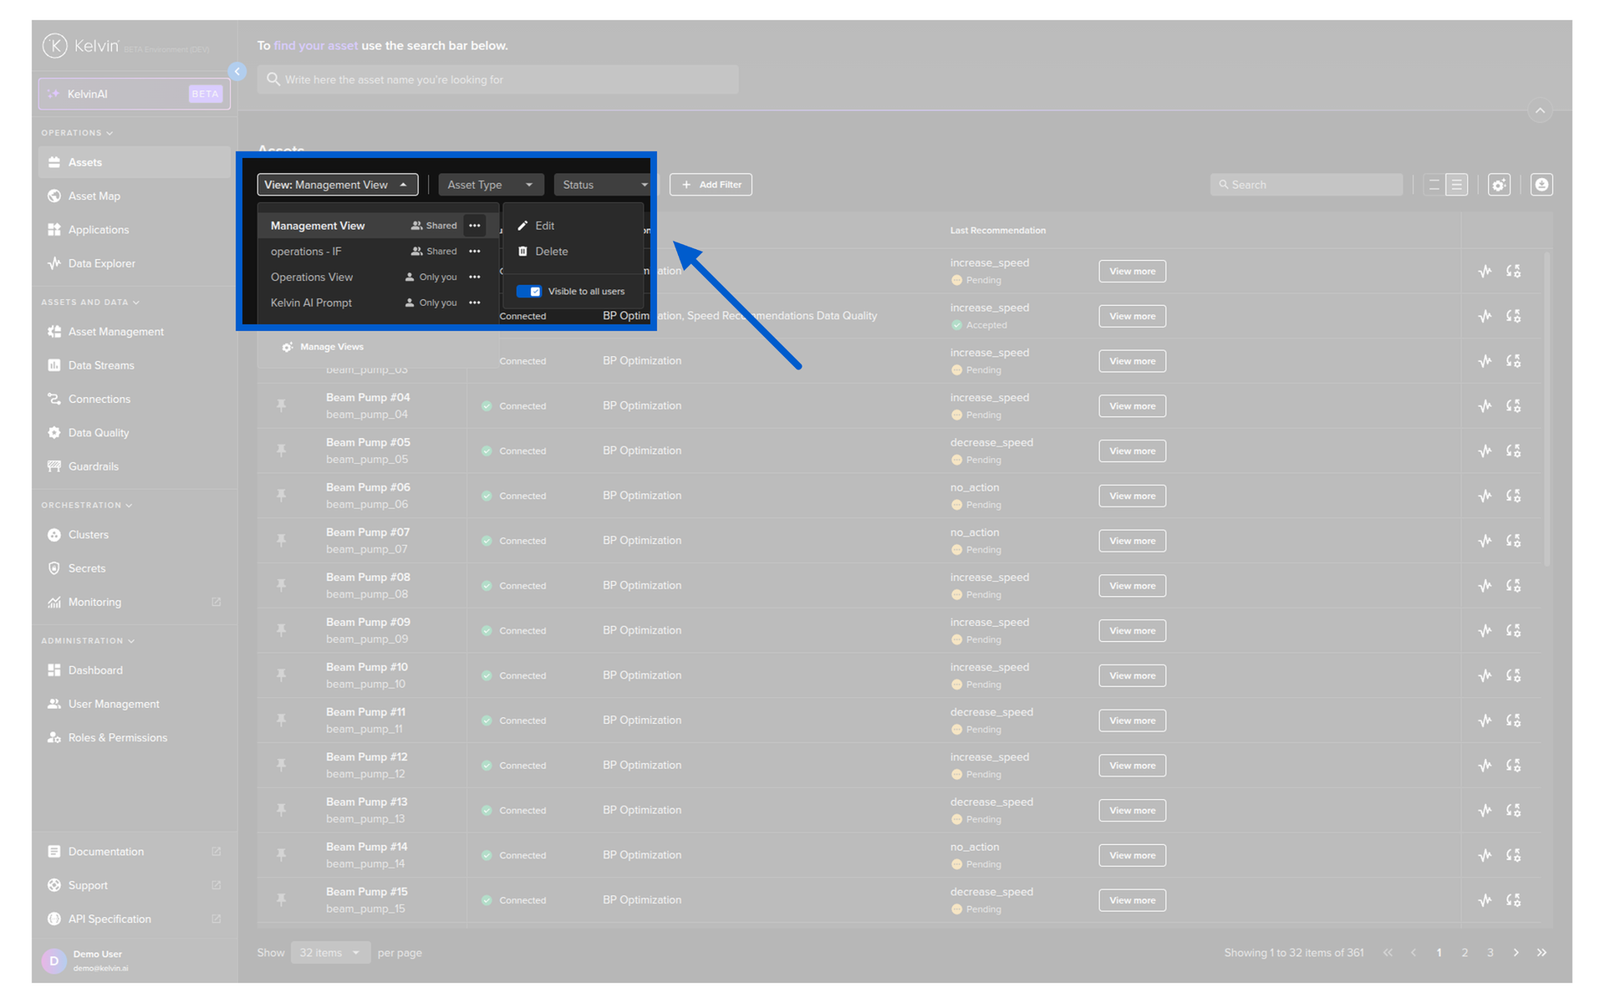Open the Asset Type filter dropdown

[491, 185]
